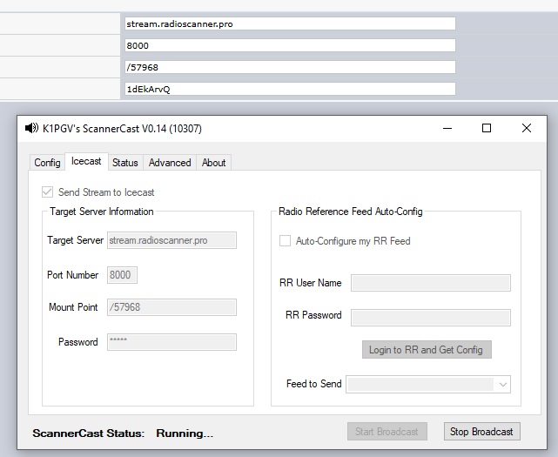Viewport: 558px width, 457px height.
Task: Click Login to RR and Get Config
Action: point(427,350)
